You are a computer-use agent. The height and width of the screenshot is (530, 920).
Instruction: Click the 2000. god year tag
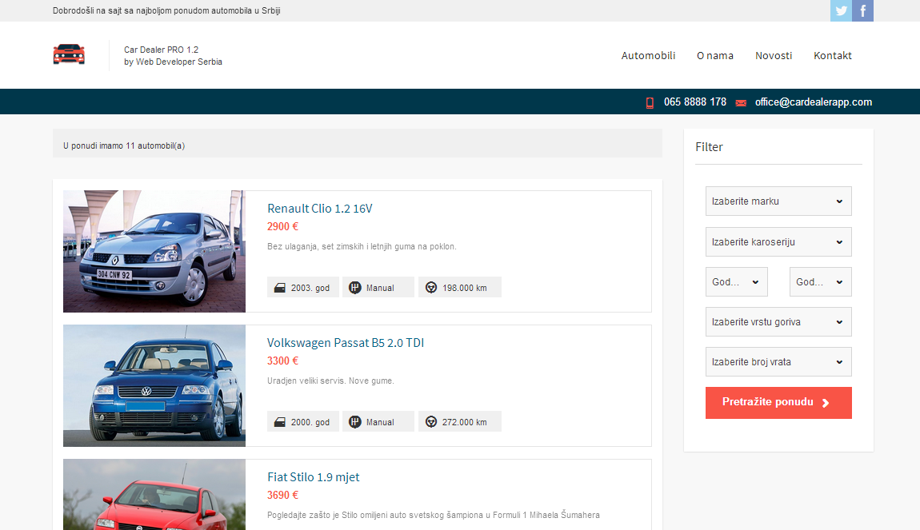coord(303,422)
